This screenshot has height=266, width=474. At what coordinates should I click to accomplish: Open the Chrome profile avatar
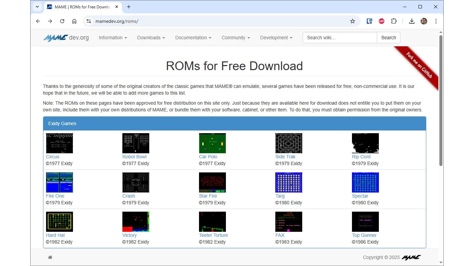click(x=424, y=21)
